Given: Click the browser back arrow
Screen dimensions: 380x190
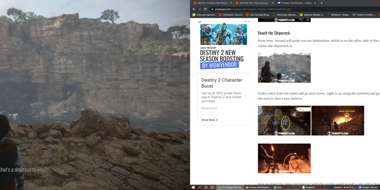Looking at the screenshot, I should [194, 9].
